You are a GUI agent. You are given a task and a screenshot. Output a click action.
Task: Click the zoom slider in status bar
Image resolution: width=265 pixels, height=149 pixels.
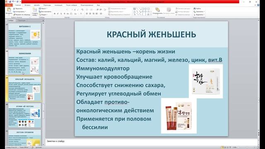coord(247,147)
